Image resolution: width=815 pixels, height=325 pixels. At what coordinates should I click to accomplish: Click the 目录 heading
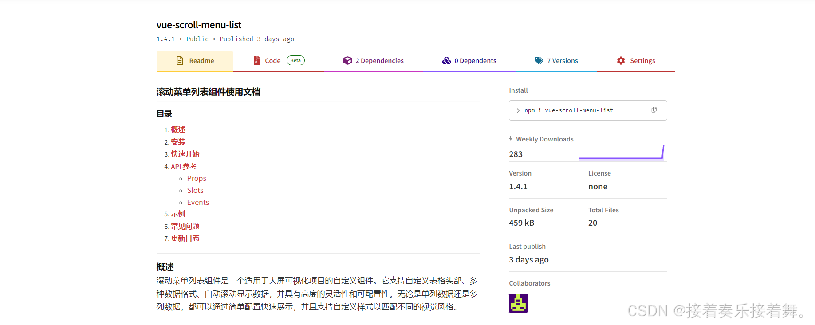164,114
